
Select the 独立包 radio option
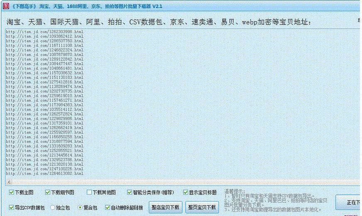point(53,207)
